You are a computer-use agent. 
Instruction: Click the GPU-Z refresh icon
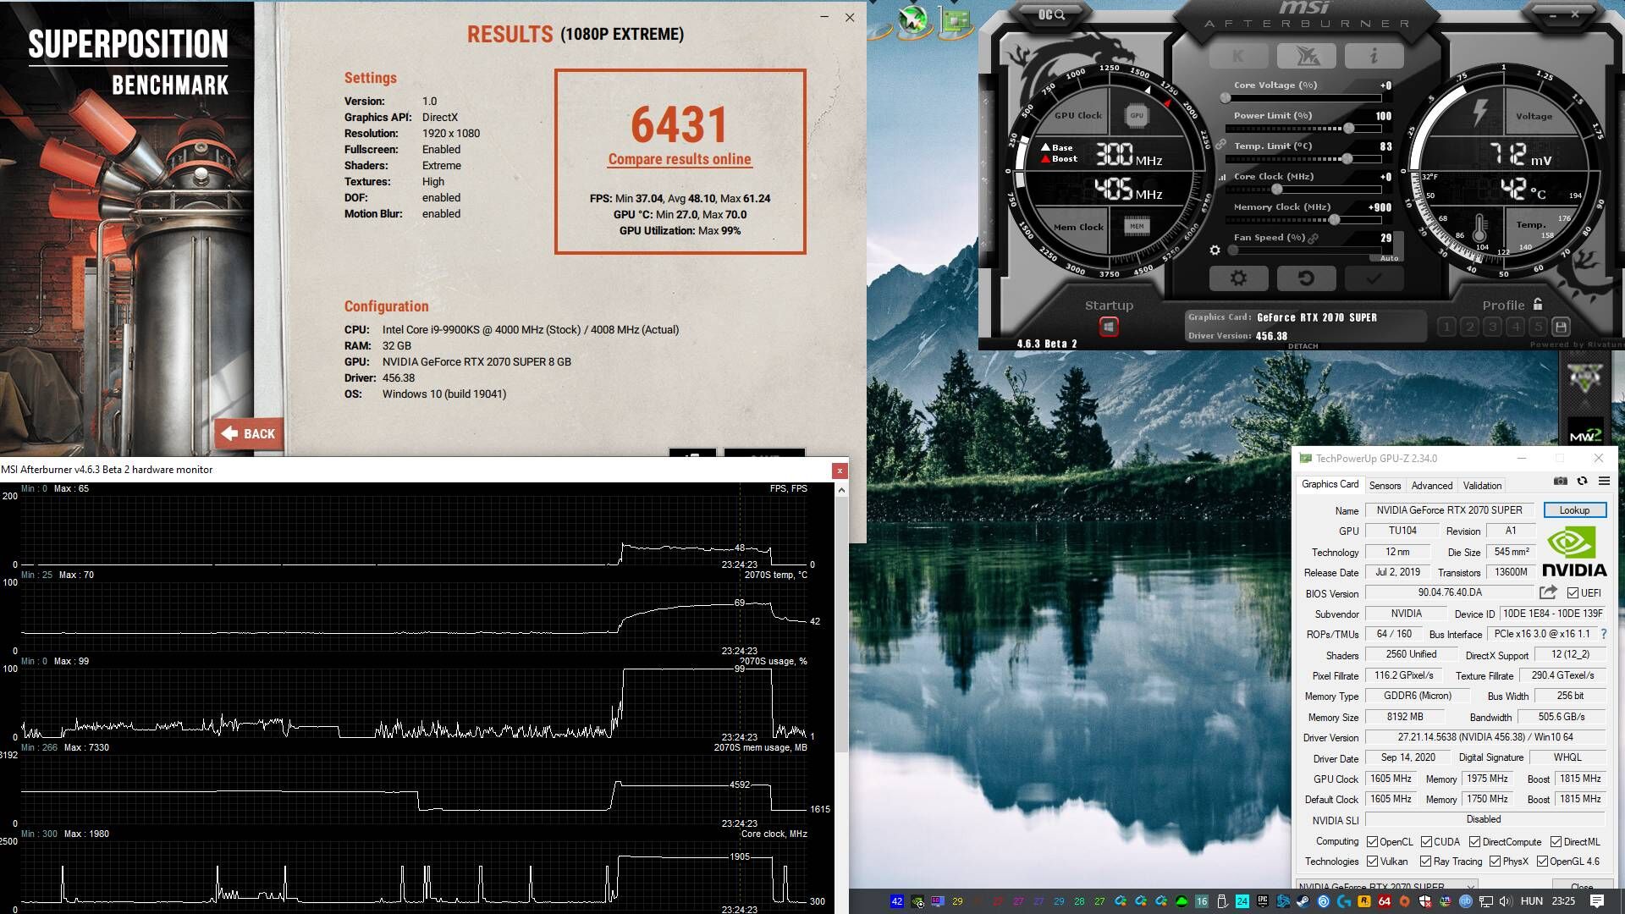coord(1582,481)
